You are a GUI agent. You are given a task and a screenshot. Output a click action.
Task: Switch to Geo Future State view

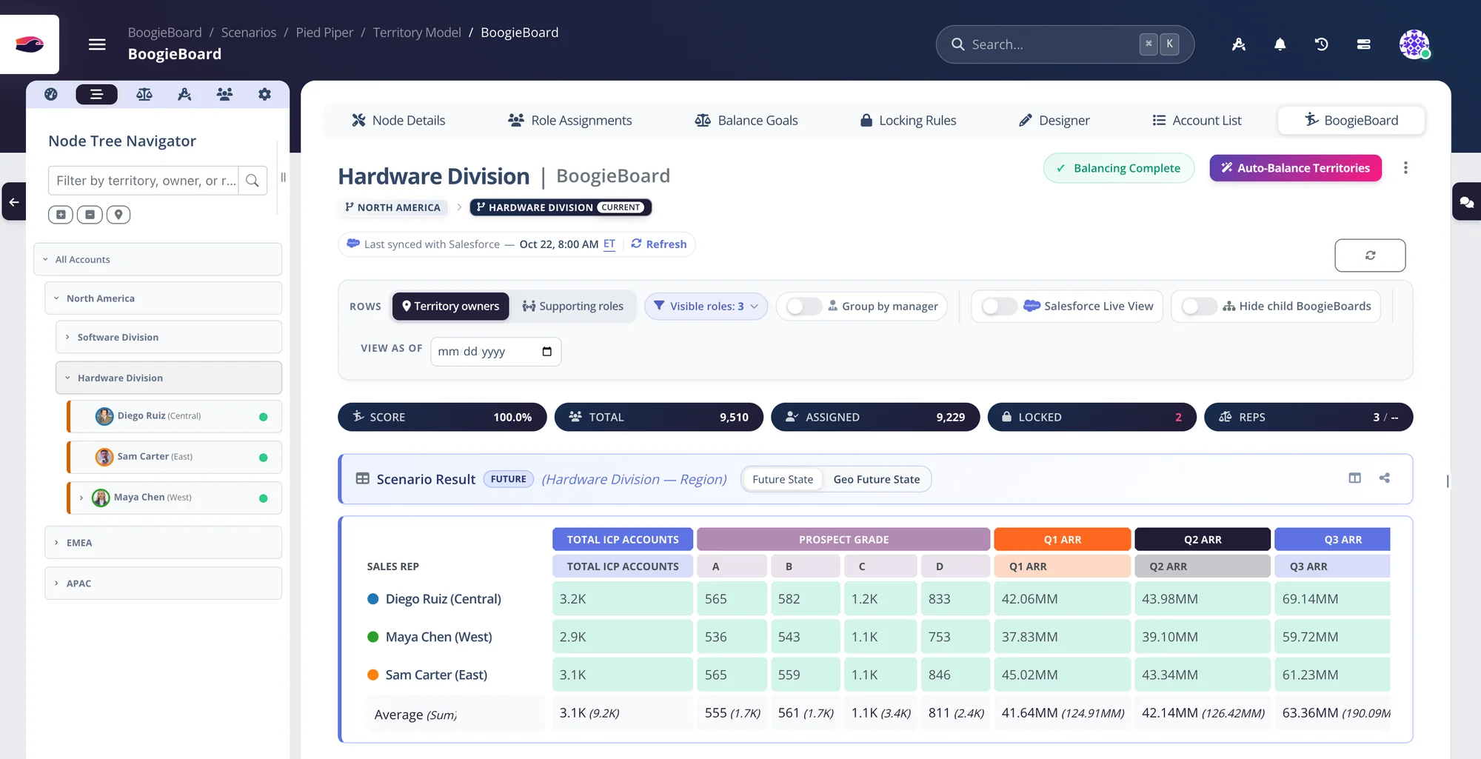[x=877, y=479]
